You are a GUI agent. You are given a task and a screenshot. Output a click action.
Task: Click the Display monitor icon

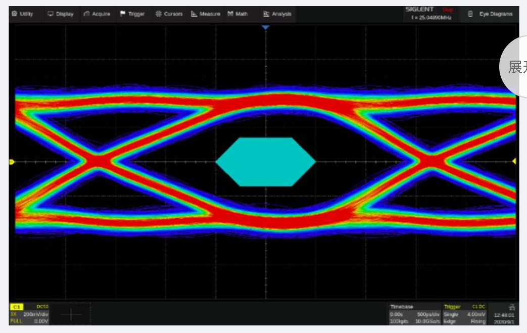click(x=51, y=14)
